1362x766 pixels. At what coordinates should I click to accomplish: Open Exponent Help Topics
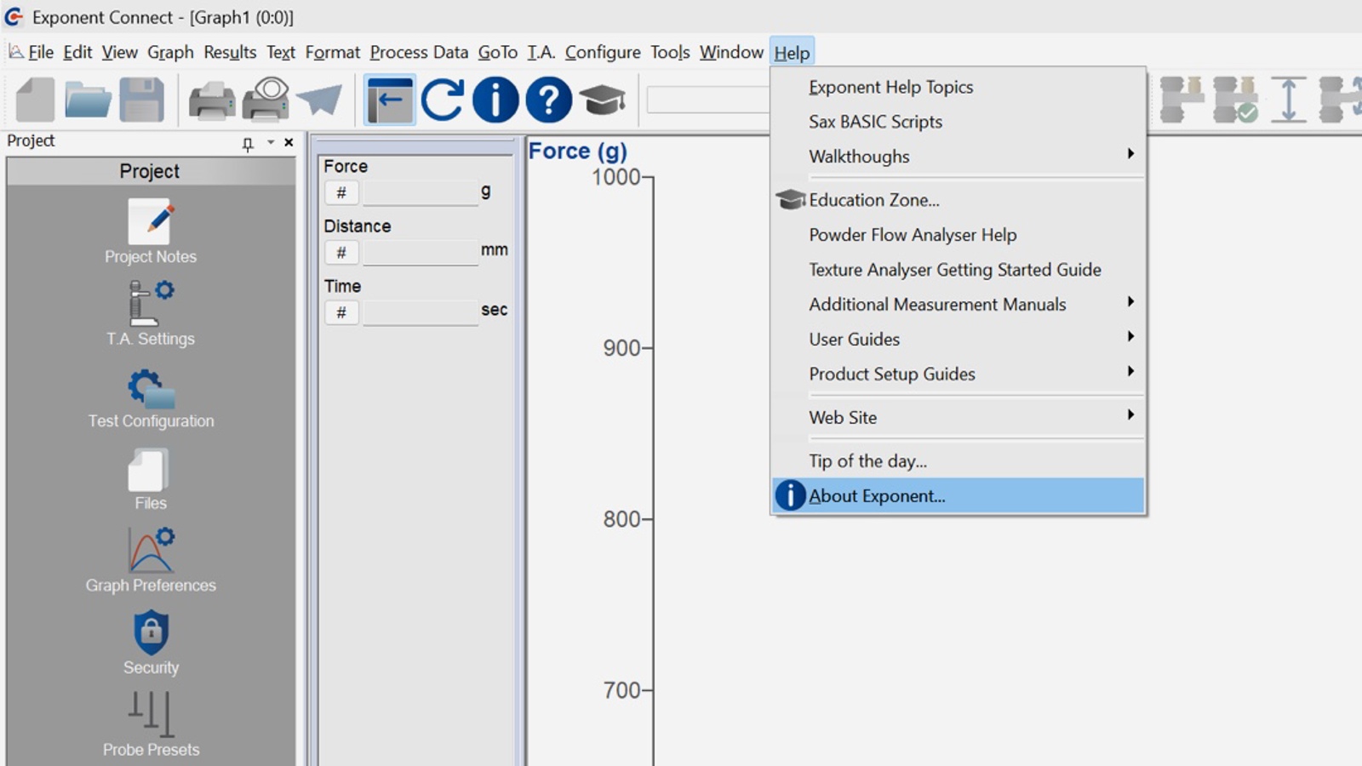(959, 87)
